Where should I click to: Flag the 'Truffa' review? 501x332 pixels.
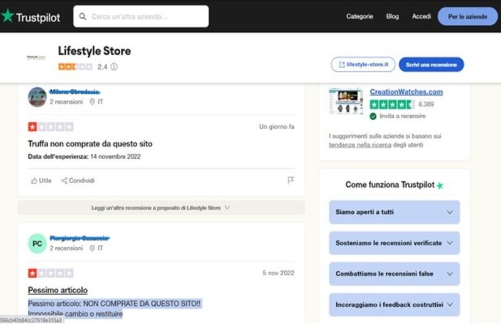(291, 181)
